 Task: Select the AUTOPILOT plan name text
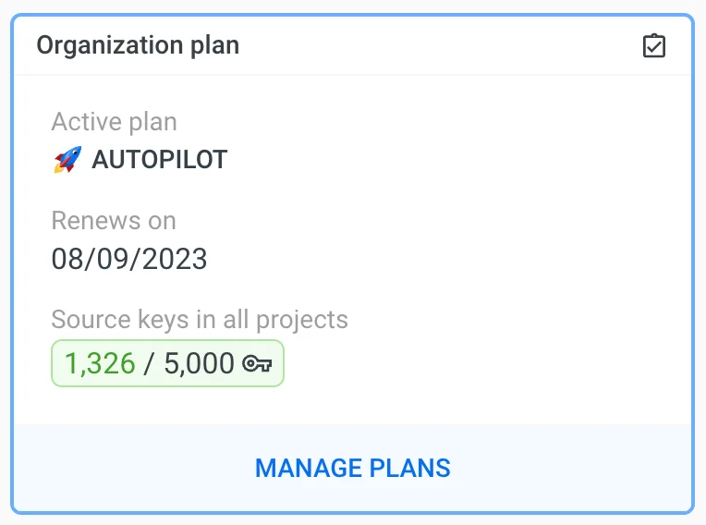click(159, 160)
